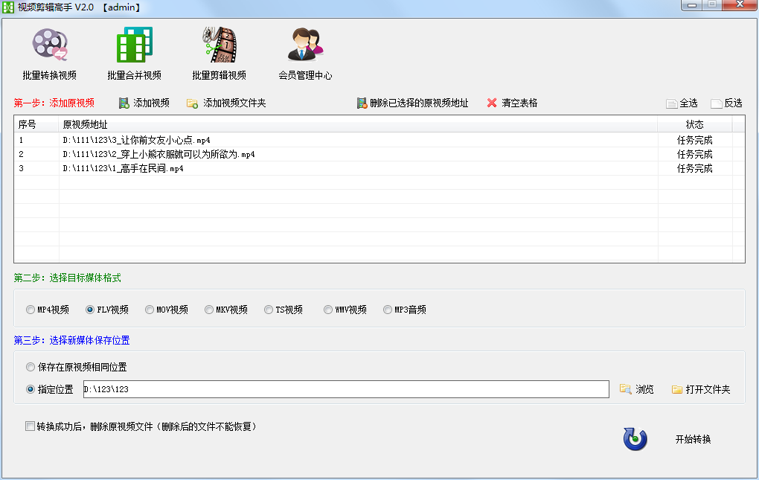Viewport: 759px width, 480px height.
Task: Select the MP3音频 output format
Action: (x=388, y=310)
